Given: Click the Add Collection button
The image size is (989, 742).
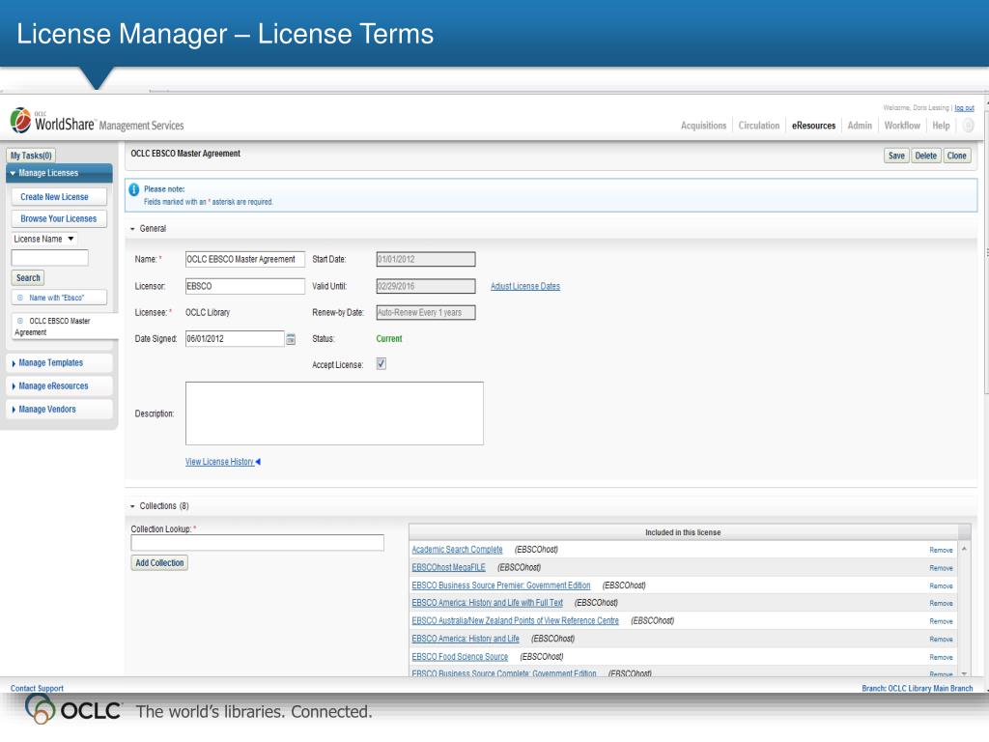Looking at the screenshot, I should 159,563.
